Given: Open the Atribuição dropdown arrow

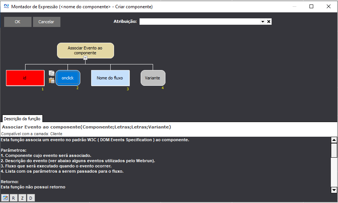Looking at the screenshot, I should coord(263,22).
